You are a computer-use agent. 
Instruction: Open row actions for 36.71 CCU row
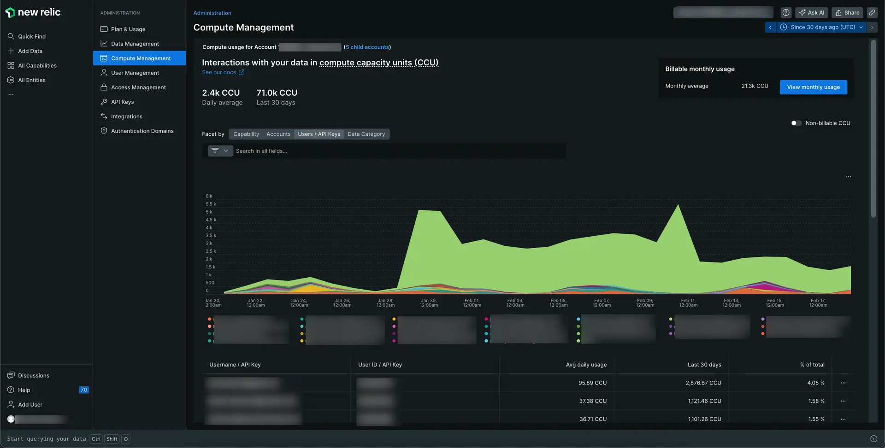(x=843, y=419)
